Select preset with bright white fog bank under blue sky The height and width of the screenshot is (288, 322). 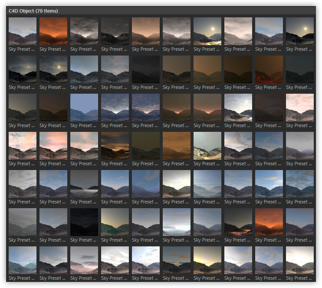click(x=177, y=222)
